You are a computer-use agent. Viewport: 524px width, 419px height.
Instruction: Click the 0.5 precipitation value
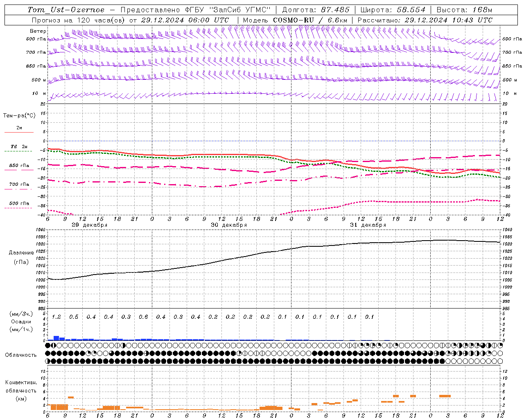click(x=74, y=317)
